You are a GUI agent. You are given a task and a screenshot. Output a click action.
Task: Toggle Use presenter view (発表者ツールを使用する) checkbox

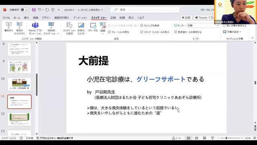(175, 32)
